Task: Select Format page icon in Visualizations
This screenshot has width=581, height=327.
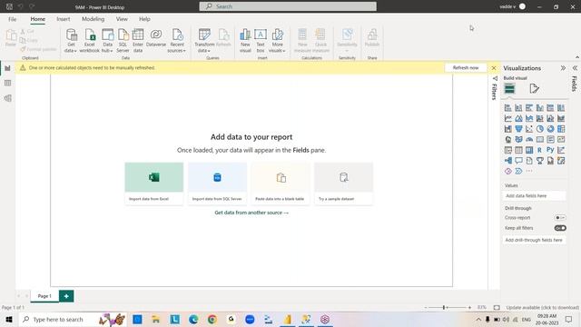Action: point(534,89)
